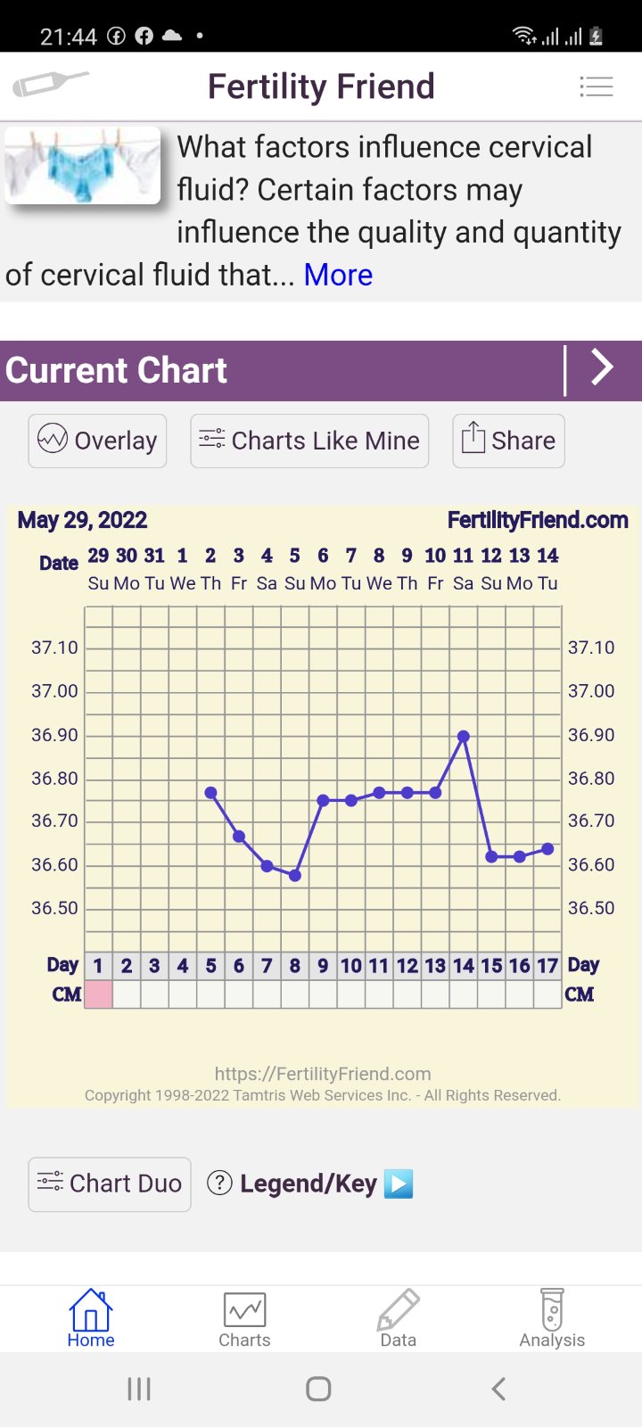Select the pink CM cell for day 1

coord(98,994)
